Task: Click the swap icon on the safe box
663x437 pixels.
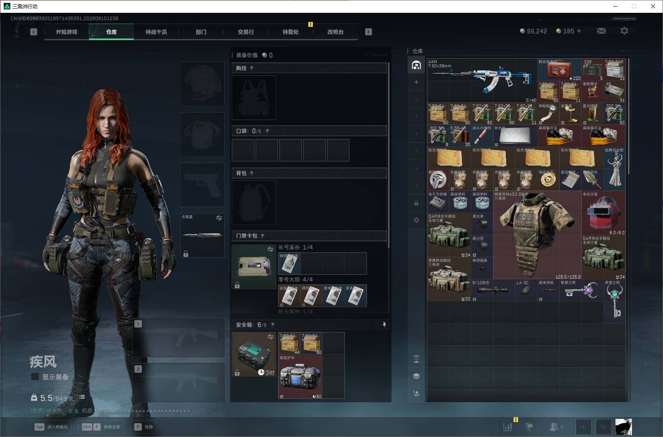Action: (x=270, y=337)
